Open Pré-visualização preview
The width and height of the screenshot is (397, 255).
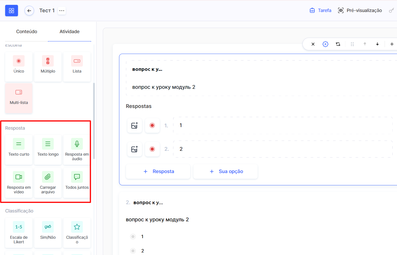[x=360, y=11]
